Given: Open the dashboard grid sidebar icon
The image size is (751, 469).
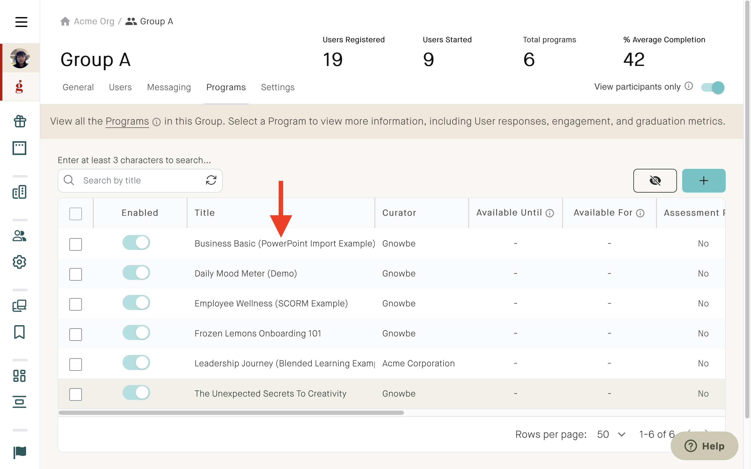Looking at the screenshot, I should click(20, 376).
